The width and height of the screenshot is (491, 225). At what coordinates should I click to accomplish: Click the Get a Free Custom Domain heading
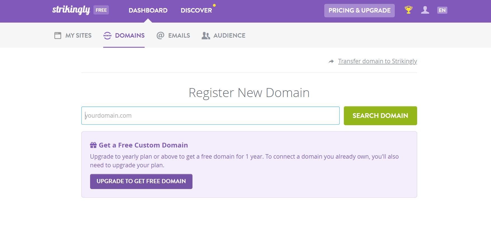(143, 145)
